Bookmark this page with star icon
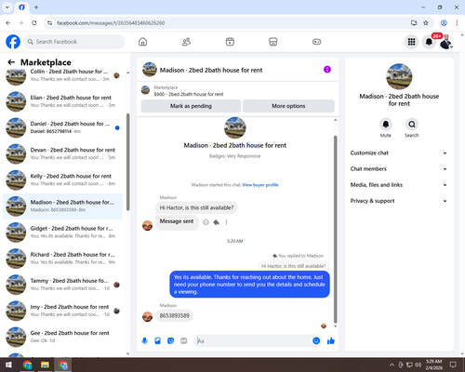The image size is (465, 372). [426, 22]
